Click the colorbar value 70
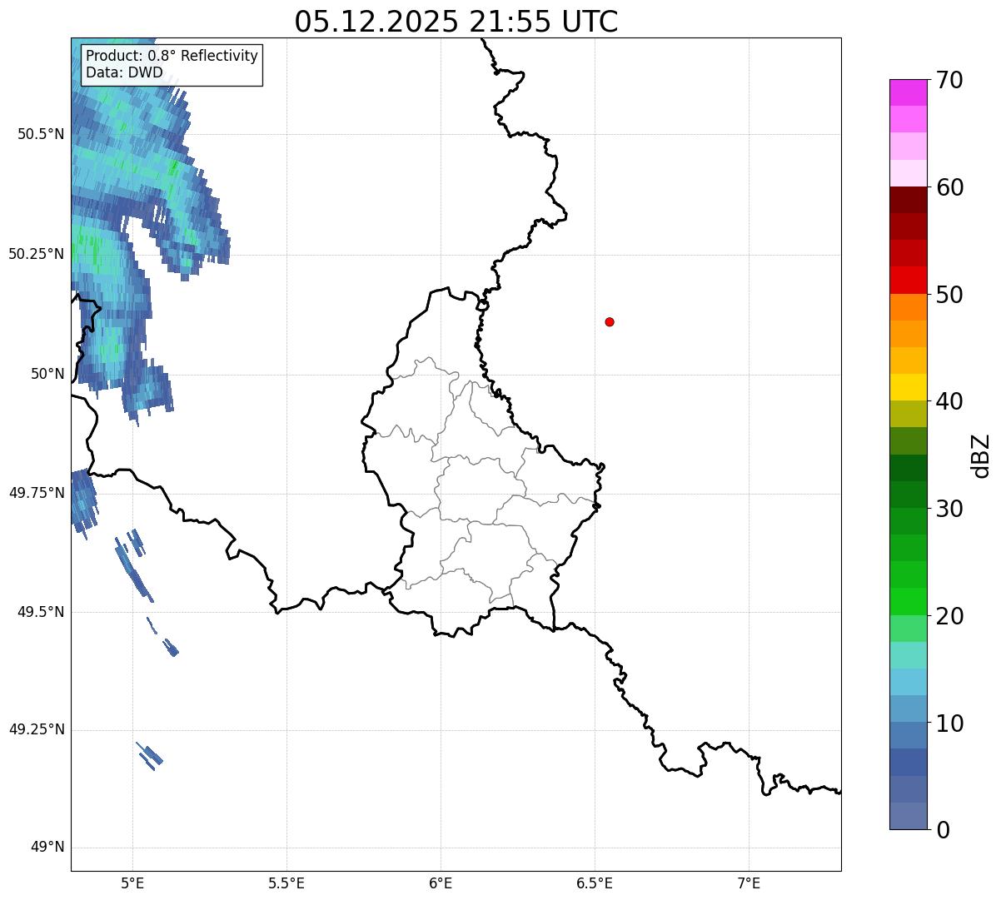 [949, 80]
